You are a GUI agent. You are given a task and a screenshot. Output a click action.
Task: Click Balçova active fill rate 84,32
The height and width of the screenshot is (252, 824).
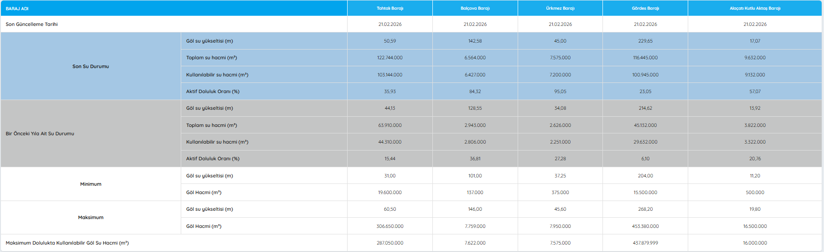pos(475,91)
